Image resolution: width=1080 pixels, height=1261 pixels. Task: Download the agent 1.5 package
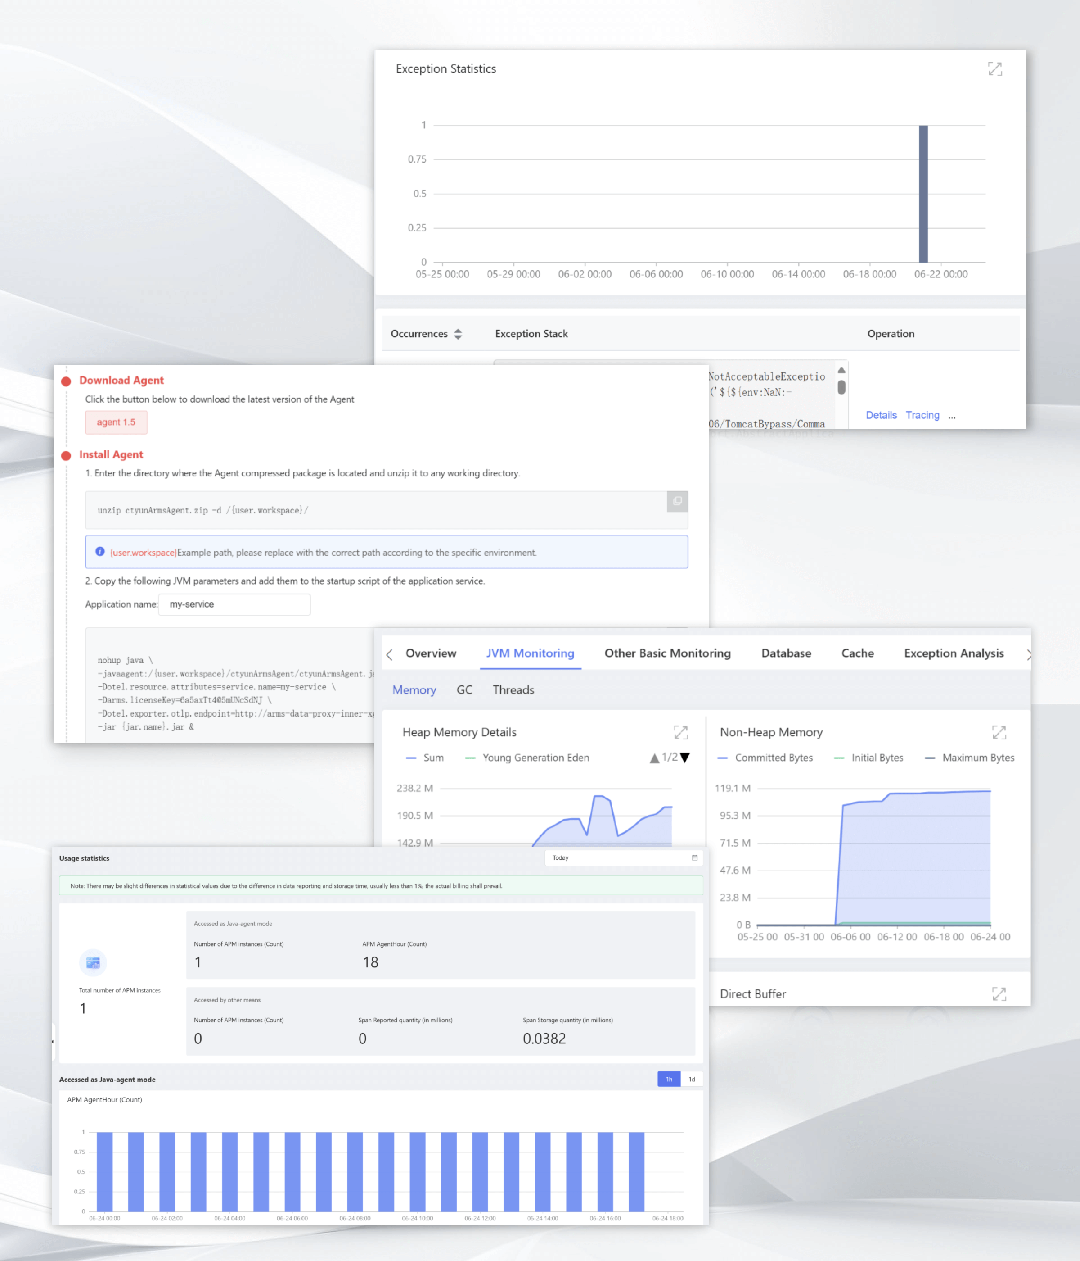[116, 422]
